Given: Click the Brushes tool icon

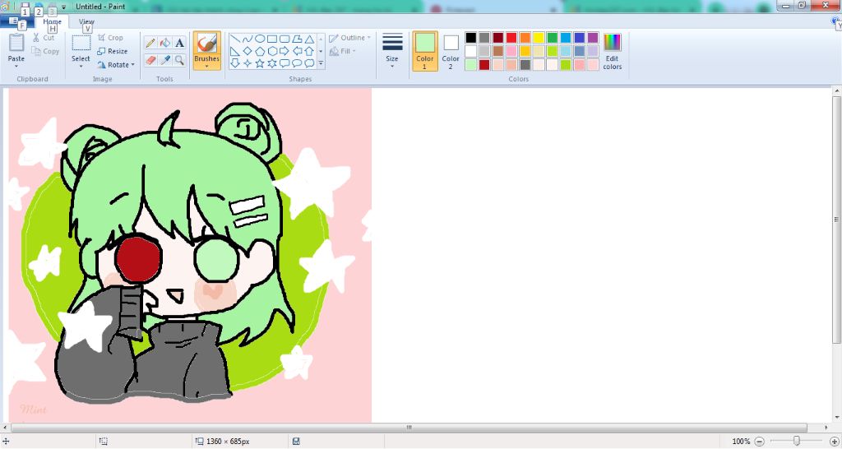Looking at the screenshot, I should pyautogui.click(x=206, y=43).
